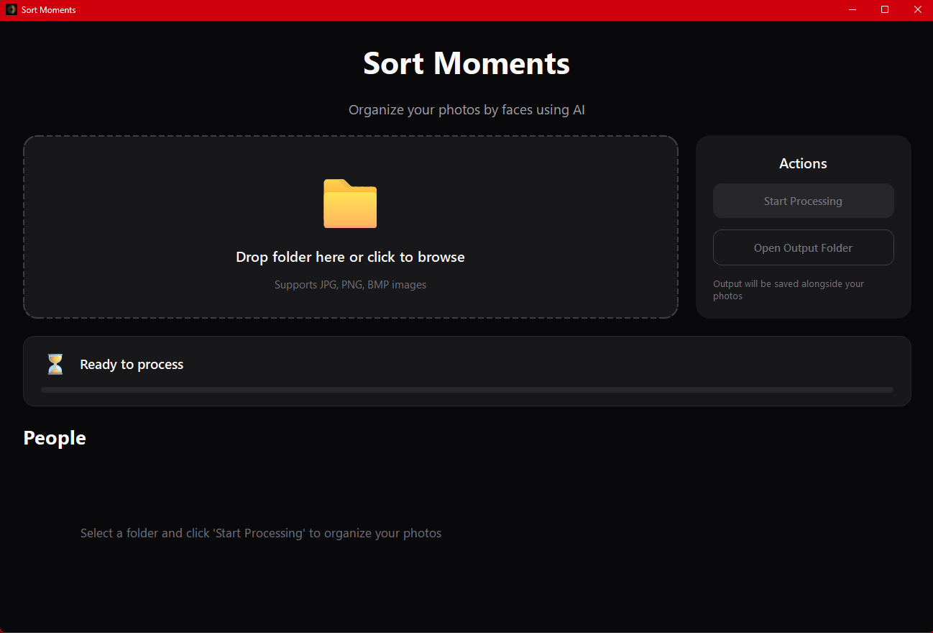Click the 'Supports JPG, PNG, BMP images' caption

click(x=350, y=284)
